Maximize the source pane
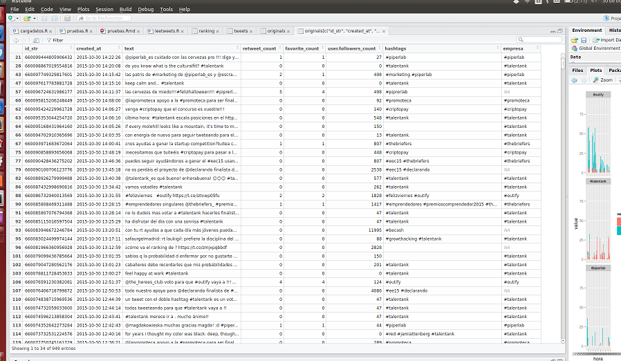The image size is (621, 361). pyautogui.click(x=560, y=31)
